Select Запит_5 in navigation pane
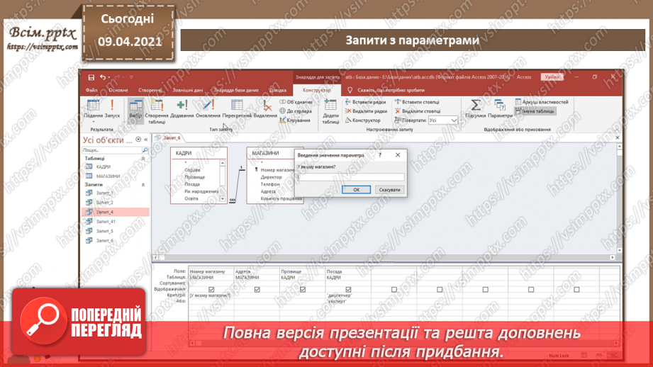 coord(104,232)
